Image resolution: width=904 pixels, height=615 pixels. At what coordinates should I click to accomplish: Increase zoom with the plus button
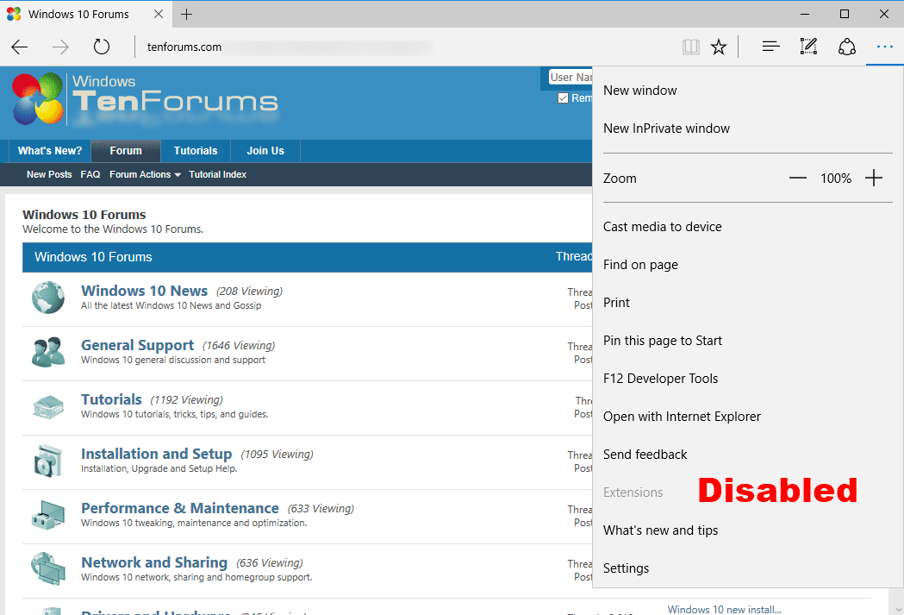click(874, 179)
